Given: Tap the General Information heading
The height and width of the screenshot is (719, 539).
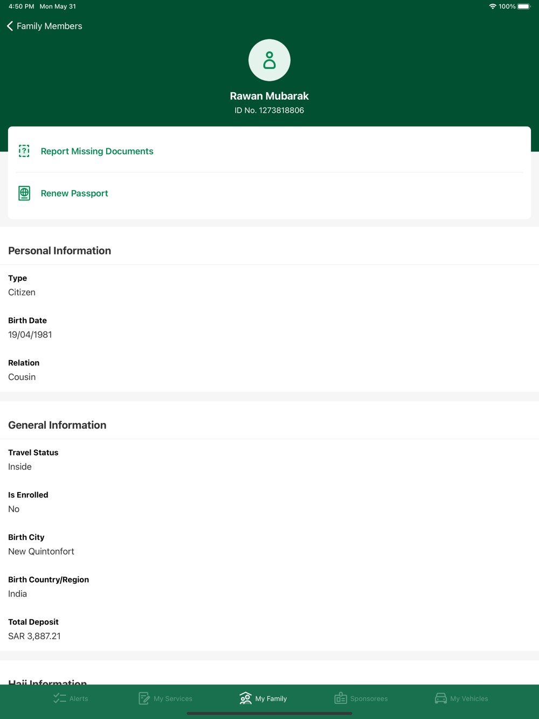Looking at the screenshot, I should [x=57, y=425].
